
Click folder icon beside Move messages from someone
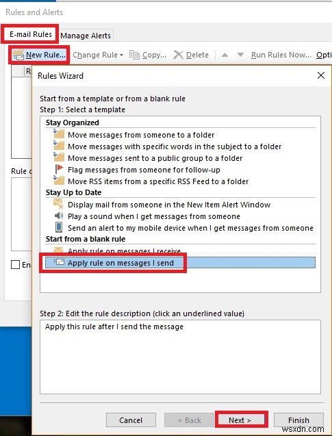(59, 134)
